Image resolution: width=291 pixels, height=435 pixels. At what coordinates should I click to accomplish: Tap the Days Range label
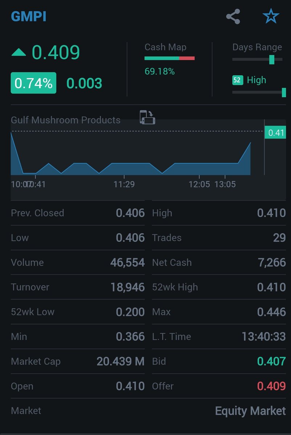click(257, 47)
